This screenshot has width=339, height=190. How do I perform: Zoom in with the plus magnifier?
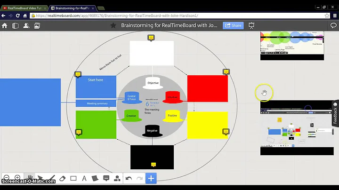17,177
